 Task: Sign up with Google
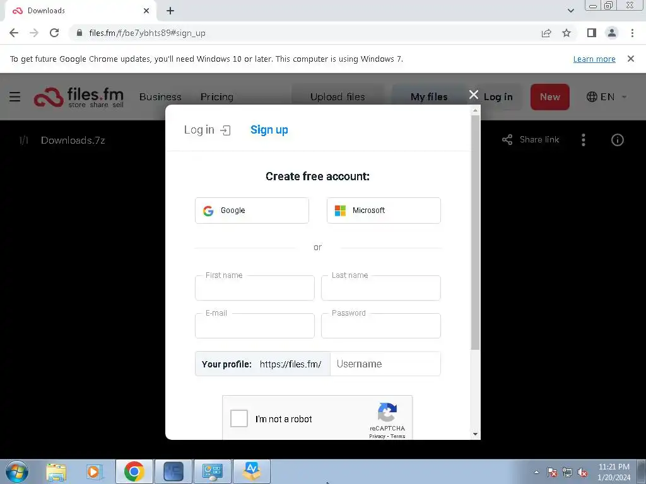coord(252,210)
